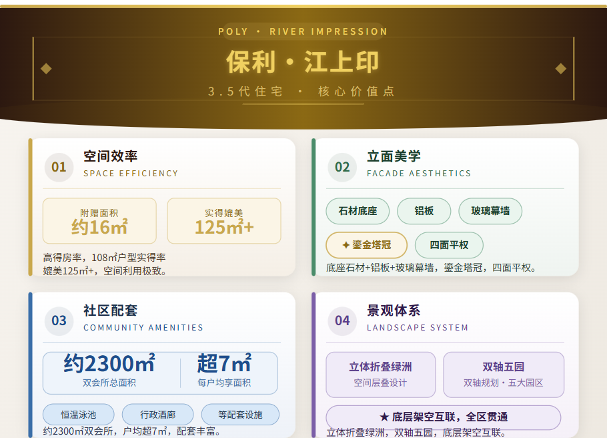Select the 四面平权 tag
The height and width of the screenshot is (438, 607).
point(449,245)
